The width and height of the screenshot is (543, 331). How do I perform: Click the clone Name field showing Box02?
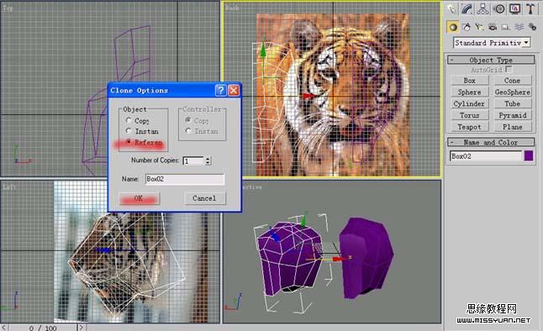(x=185, y=179)
